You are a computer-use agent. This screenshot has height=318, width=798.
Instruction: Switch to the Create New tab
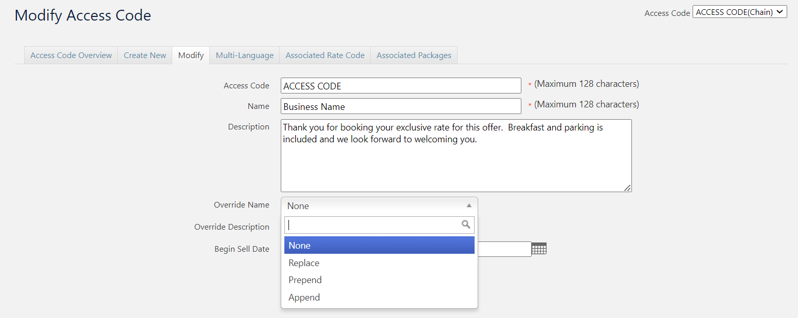point(145,55)
